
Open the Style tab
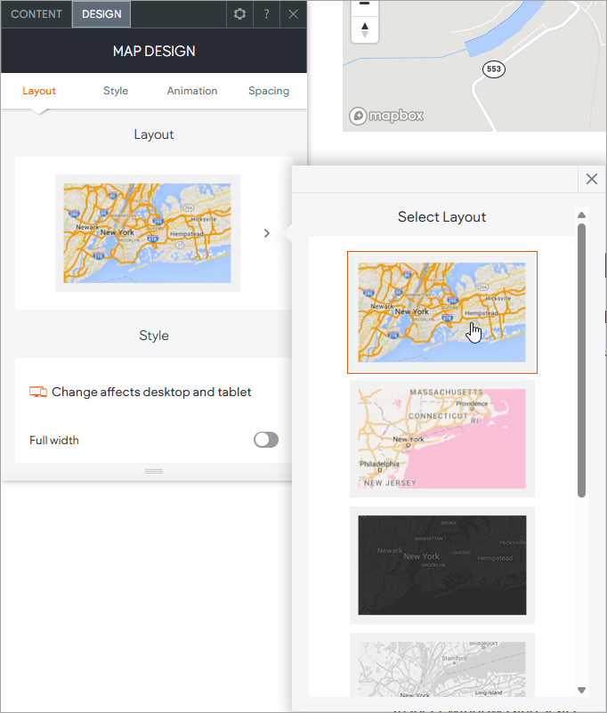point(116,91)
